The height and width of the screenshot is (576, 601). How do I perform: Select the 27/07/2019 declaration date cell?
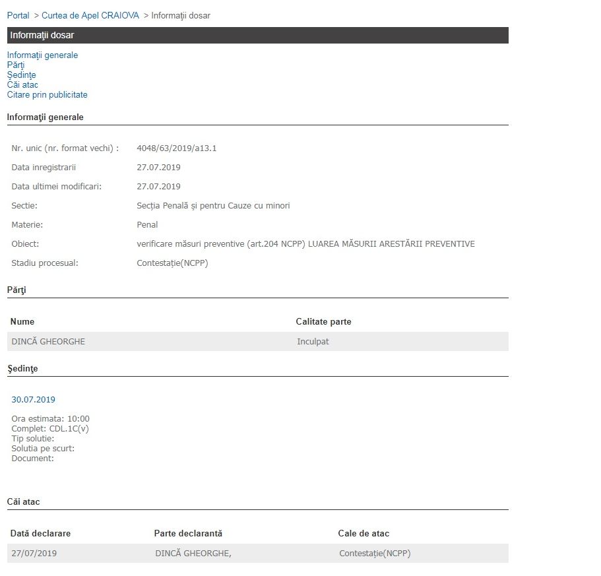point(34,554)
